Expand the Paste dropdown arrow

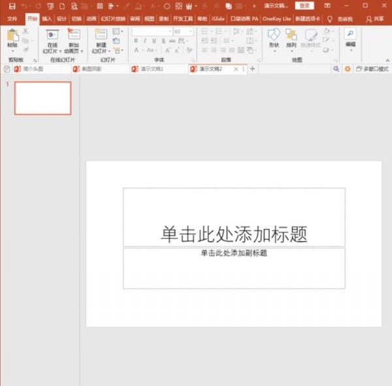(12, 51)
